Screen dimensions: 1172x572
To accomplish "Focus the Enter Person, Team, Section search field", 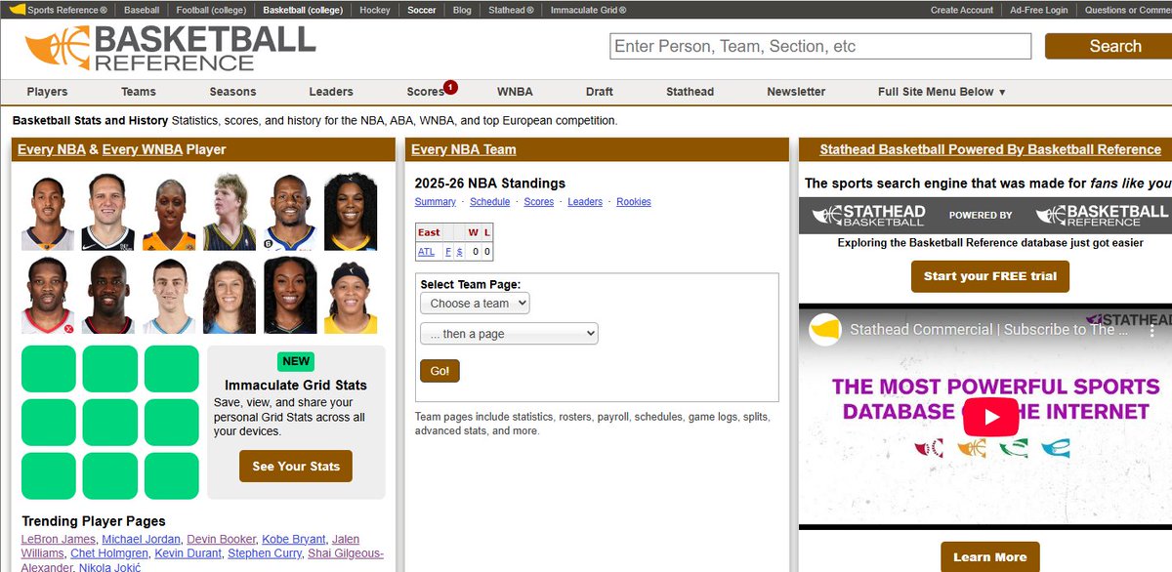I will (820, 46).
